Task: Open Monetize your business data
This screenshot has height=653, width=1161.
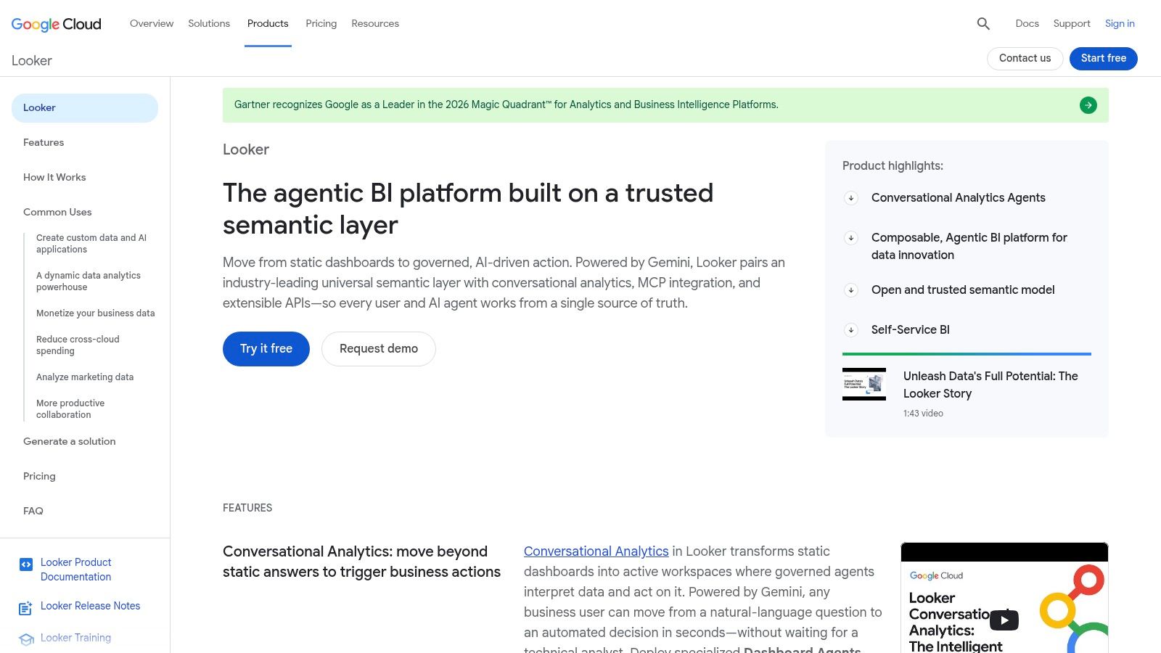Action: pos(96,313)
